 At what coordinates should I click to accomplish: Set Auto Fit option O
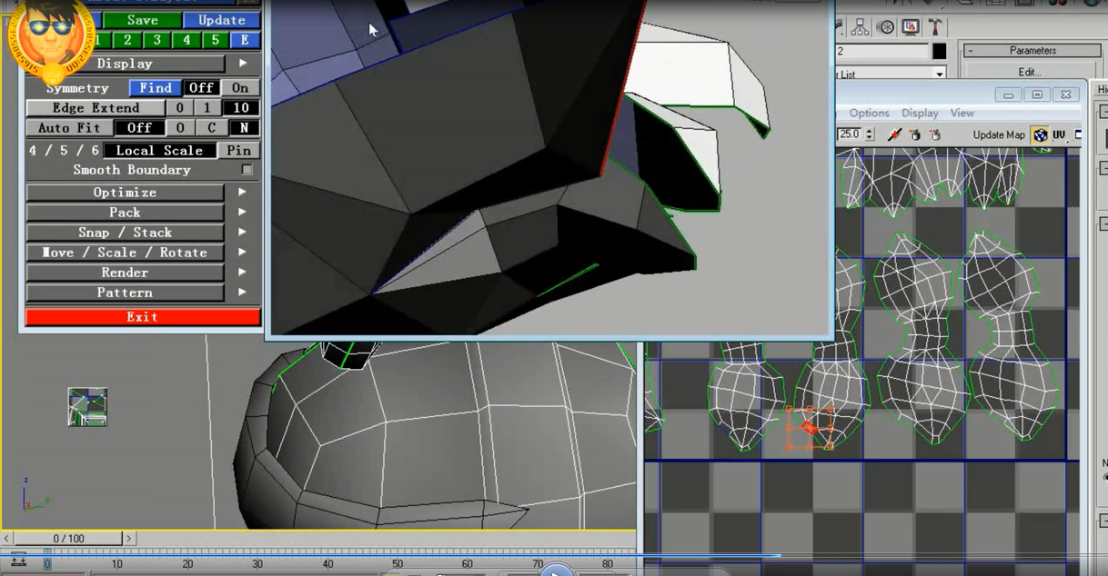click(x=180, y=128)
